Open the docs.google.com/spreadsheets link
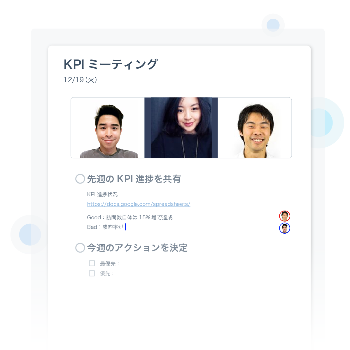The width and height of the screenshot is (350, 350). [x=139, y=204]
